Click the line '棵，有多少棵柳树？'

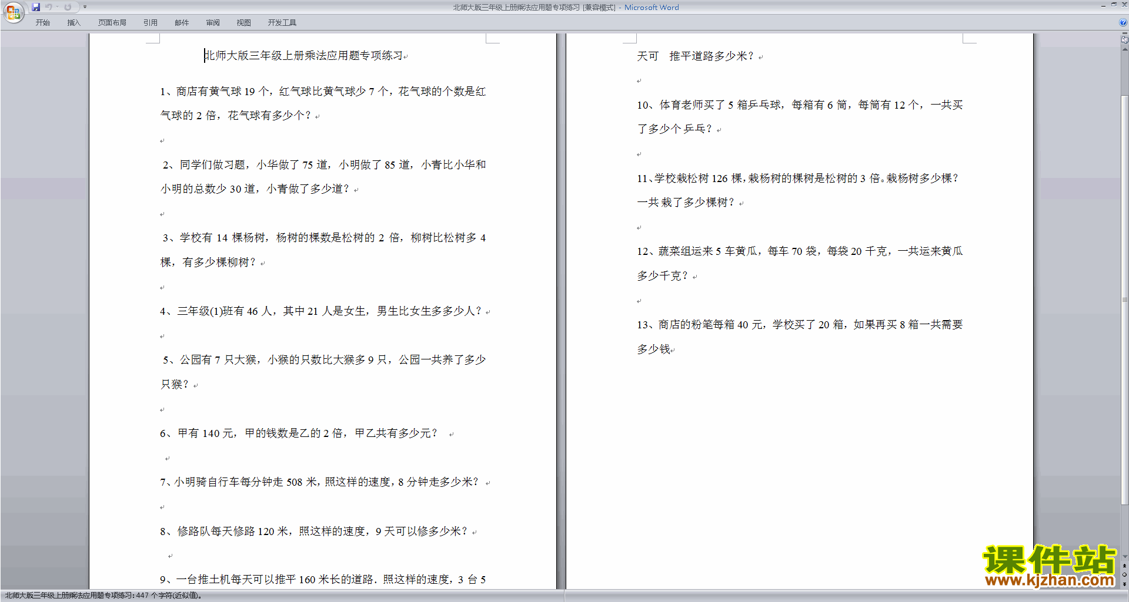pos(208,263)
